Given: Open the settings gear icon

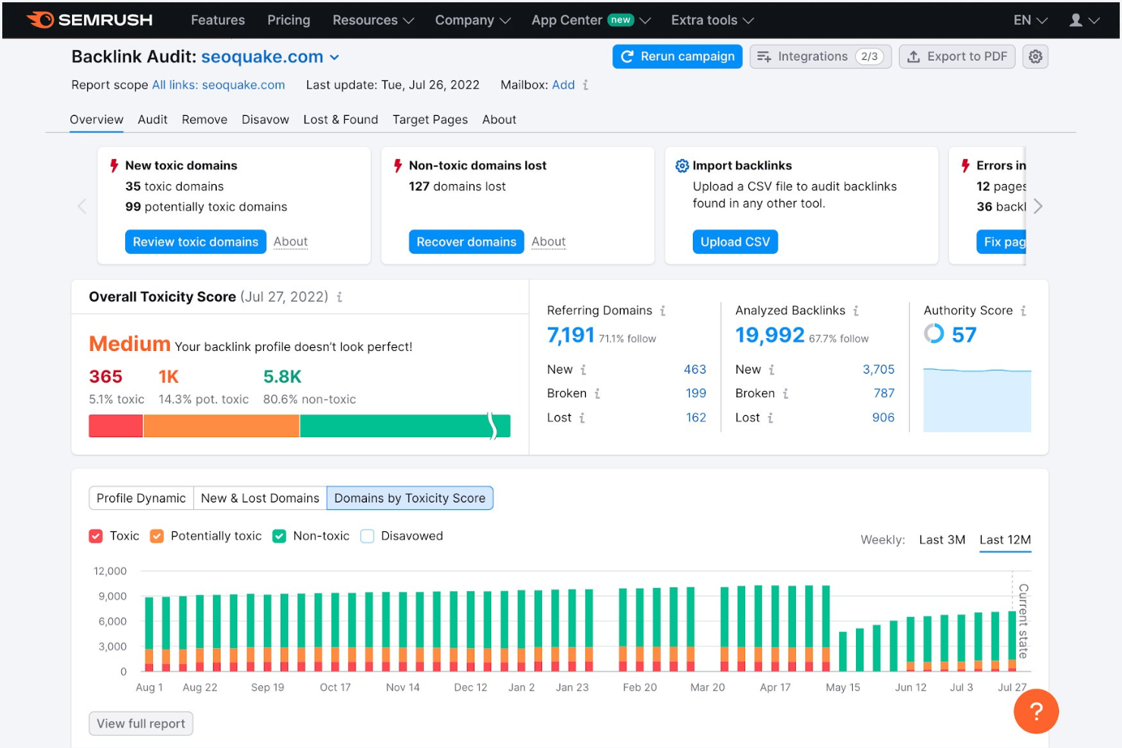Looking at the screenshot, I should click(x=1036, y=57).
